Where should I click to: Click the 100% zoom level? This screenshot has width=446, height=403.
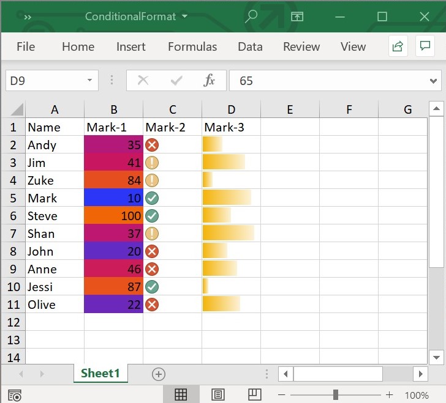click(417, 395)
